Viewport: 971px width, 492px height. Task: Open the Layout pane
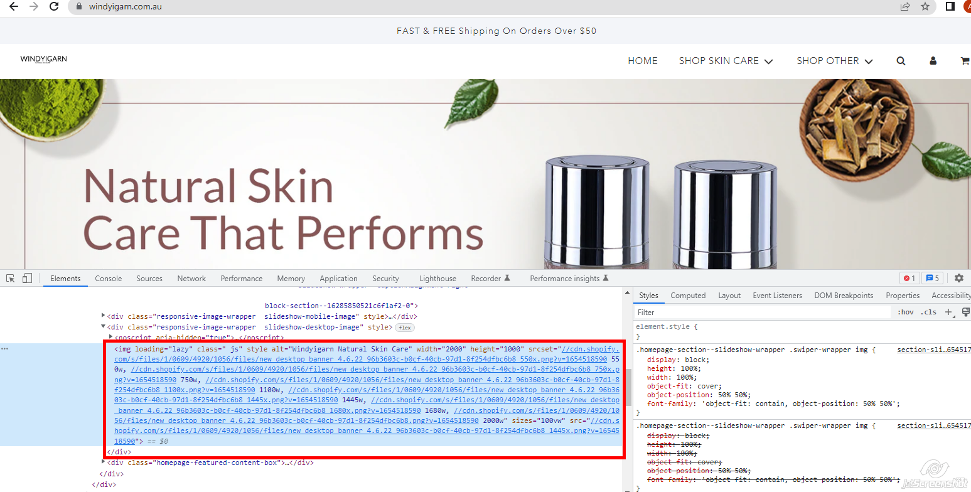pyautogui.click(x=729, y=296)
